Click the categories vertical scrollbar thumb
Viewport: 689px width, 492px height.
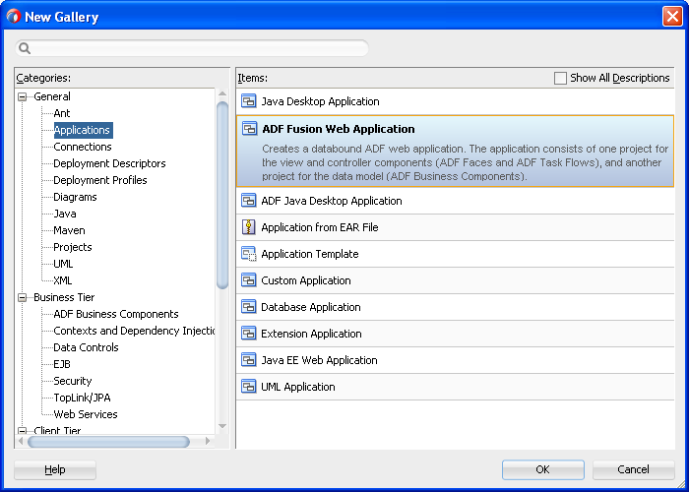(222, 195)
